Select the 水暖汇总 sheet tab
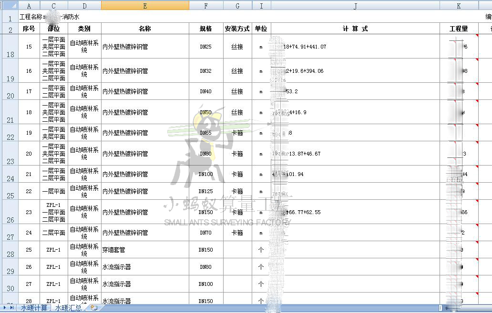This screenshot has height=313, width=492. 69,308
